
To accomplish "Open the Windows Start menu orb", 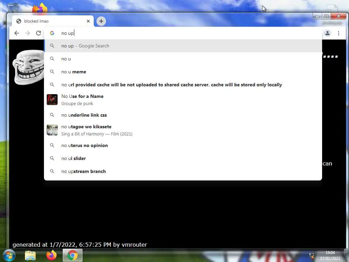I will click(9, 255).
